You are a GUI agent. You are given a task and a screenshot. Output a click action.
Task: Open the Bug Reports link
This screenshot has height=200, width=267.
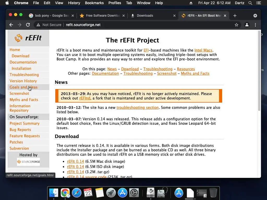point(20,130)
